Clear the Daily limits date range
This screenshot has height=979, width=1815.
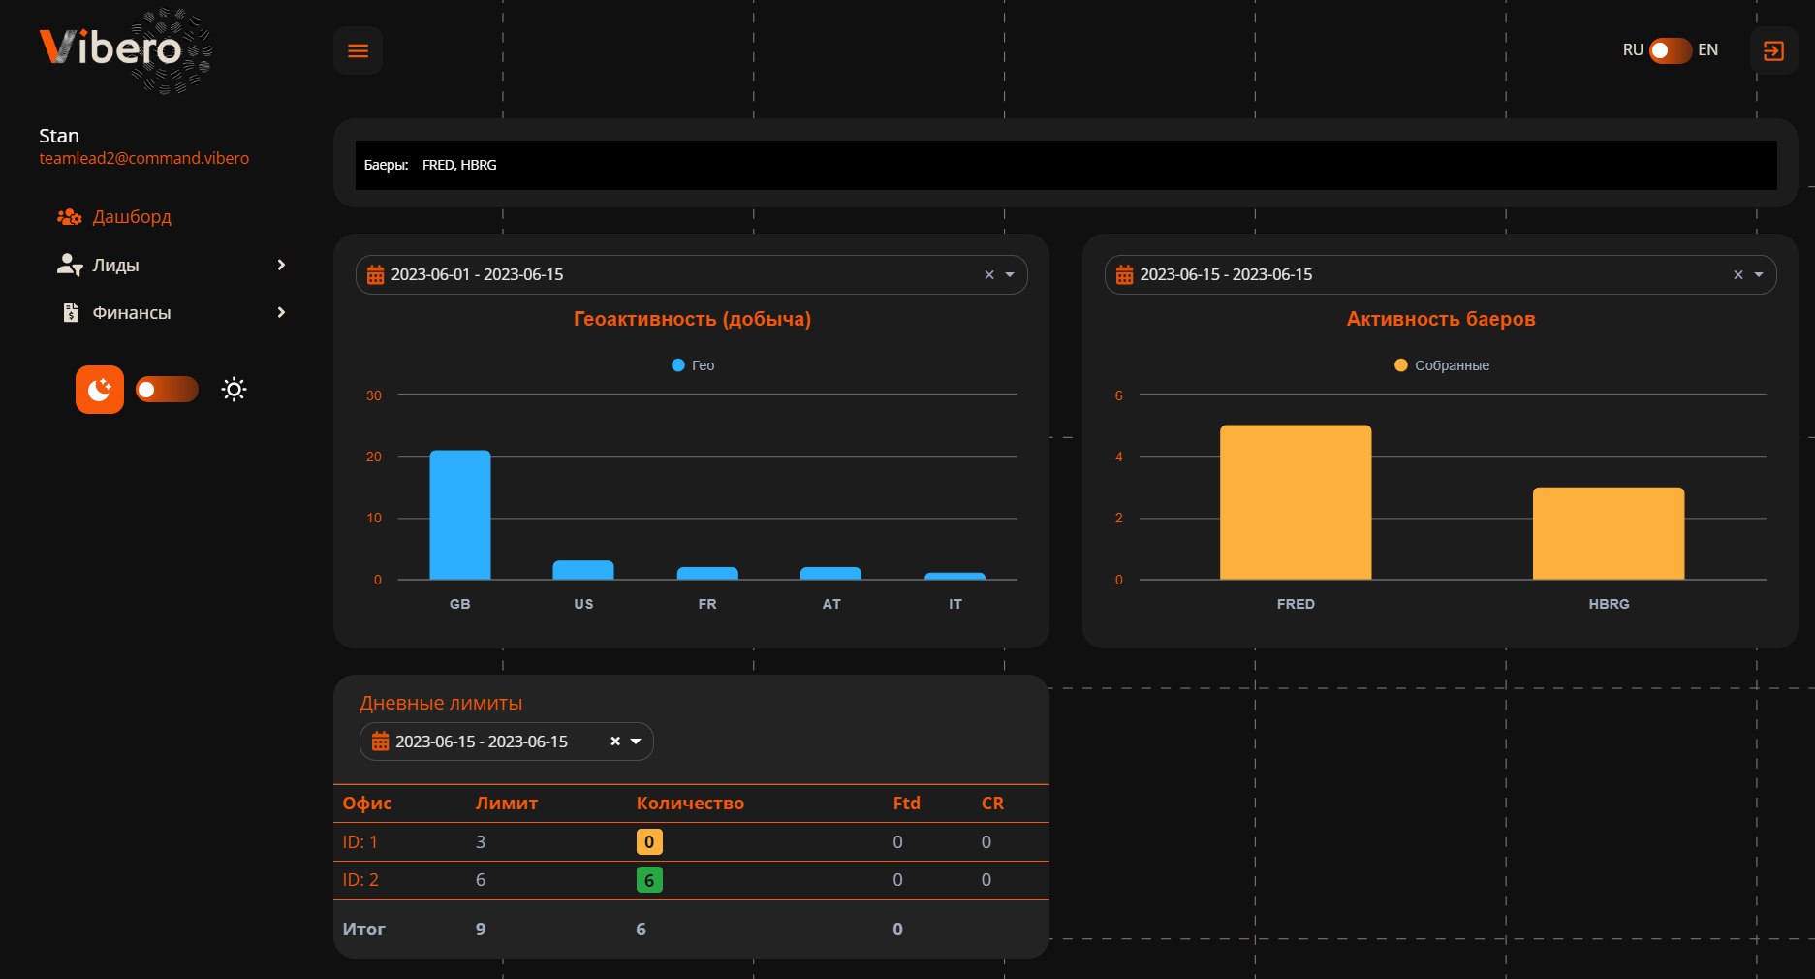point(615,742)
